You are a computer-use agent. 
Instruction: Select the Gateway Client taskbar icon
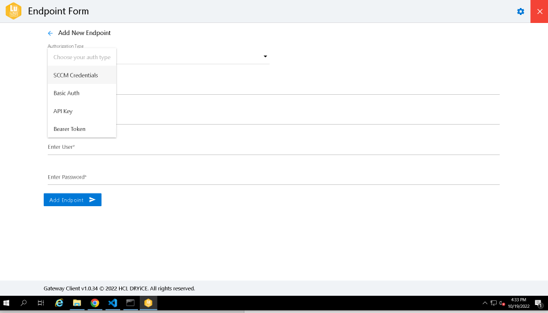click(148, 303)
